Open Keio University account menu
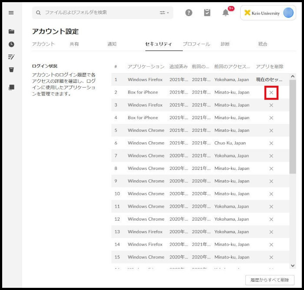 [x=268, y=13]
